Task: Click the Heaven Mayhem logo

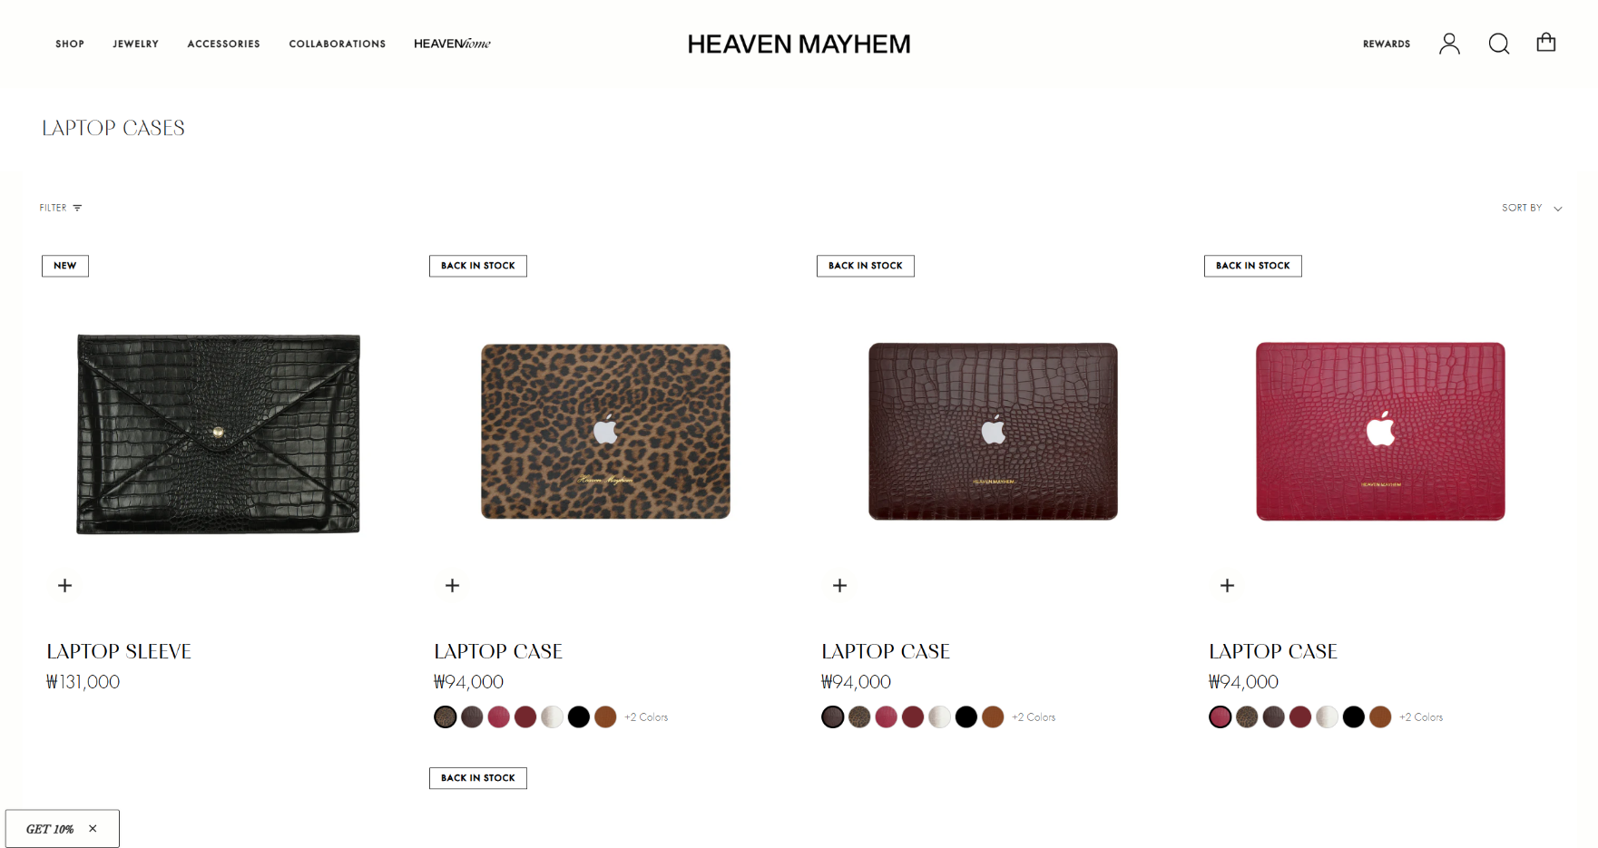Action: point(799,44)
